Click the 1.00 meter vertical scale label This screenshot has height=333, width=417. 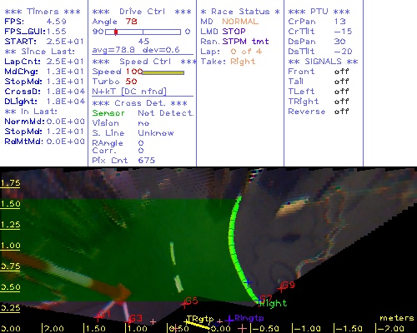pyautogui.click(x=10, y=246)
